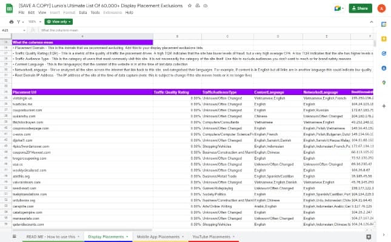Select the "Arts/Online Writing" cell

pyautogui.click(x=227, y=206)
